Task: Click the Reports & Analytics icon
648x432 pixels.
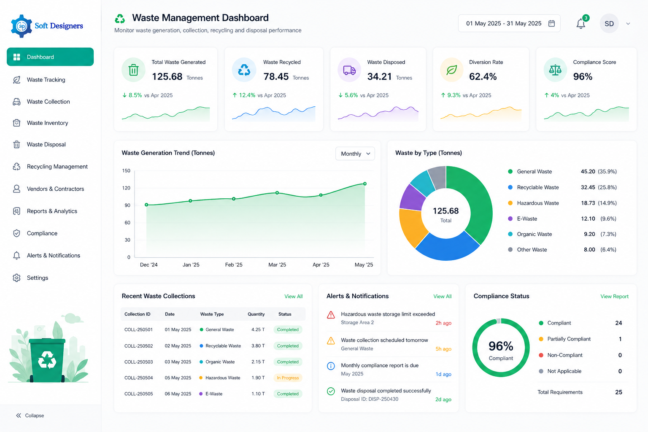Action: point(17,211)
